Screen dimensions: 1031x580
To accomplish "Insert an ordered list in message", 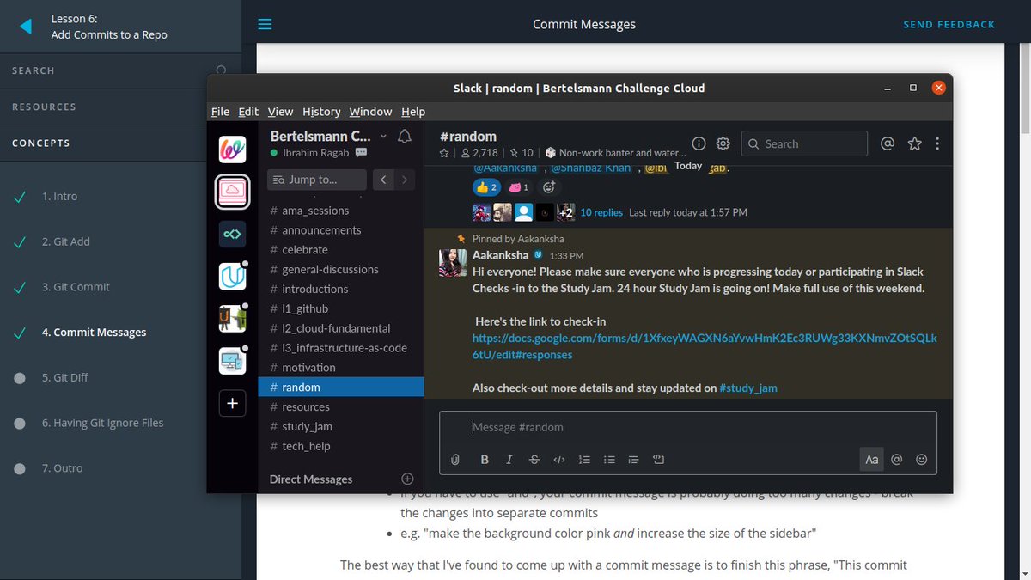I will (584, 460).
